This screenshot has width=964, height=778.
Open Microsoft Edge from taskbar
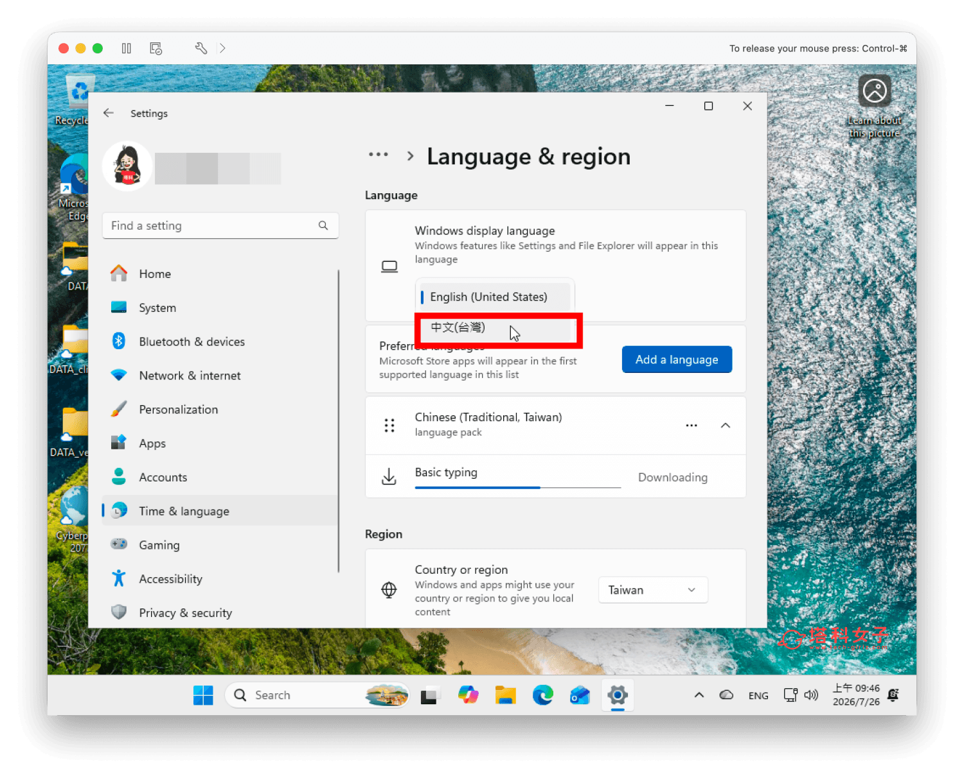(x=543, y=695)
